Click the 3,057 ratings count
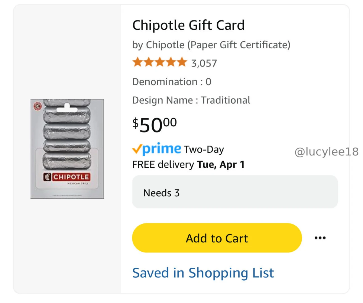The height and width of the screenshot is (303, 363). point(204,63)
